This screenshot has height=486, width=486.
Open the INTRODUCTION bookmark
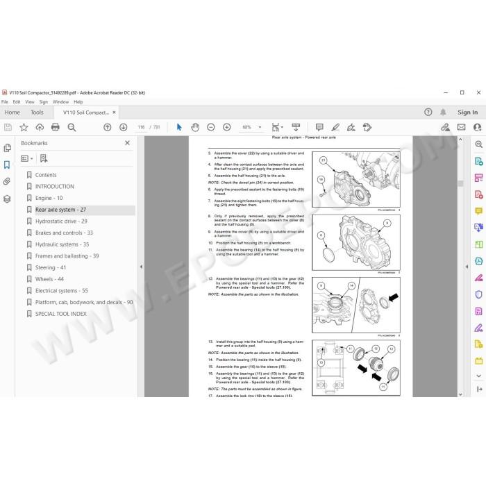tap(55, 186)
